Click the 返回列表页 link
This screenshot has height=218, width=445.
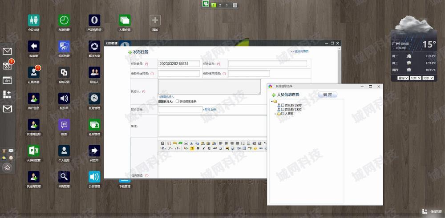[299, 51]
